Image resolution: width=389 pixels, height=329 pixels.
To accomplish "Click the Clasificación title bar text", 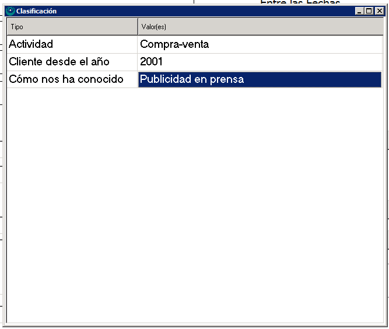I will [x=36, y=11].
